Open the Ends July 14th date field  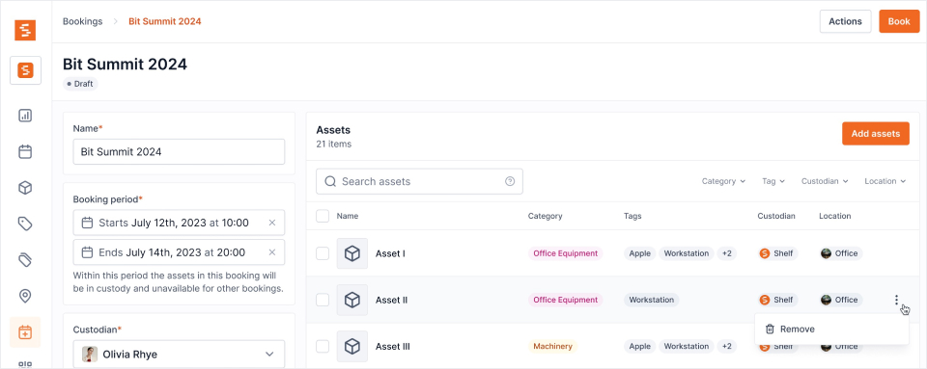coord(180,252)
